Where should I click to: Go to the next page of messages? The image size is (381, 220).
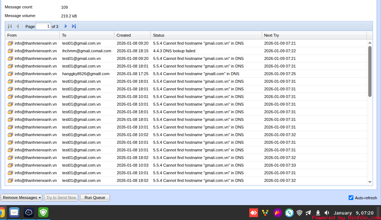pos(66,26)
